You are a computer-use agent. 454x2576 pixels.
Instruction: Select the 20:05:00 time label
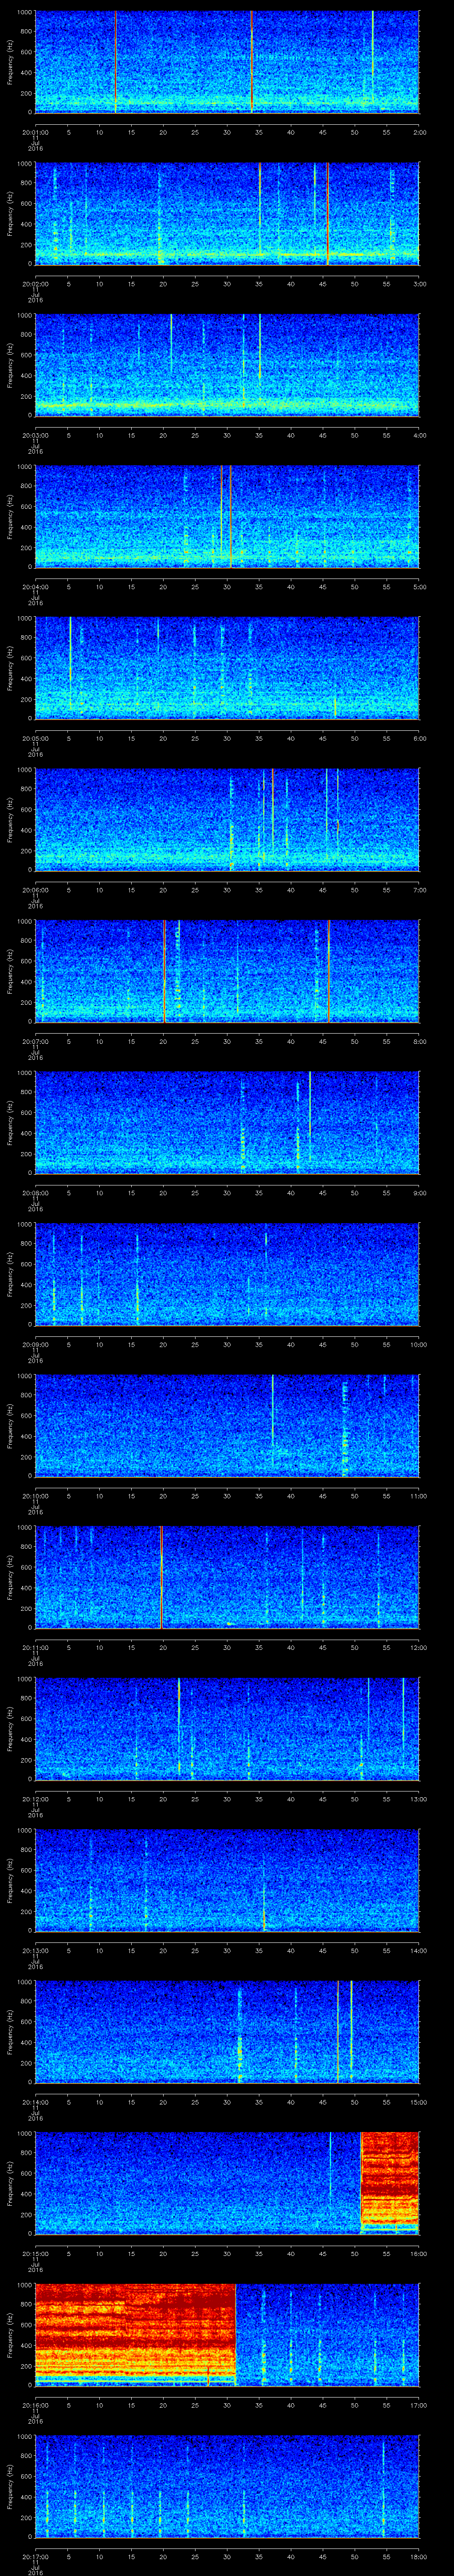[x=35, y=737]
